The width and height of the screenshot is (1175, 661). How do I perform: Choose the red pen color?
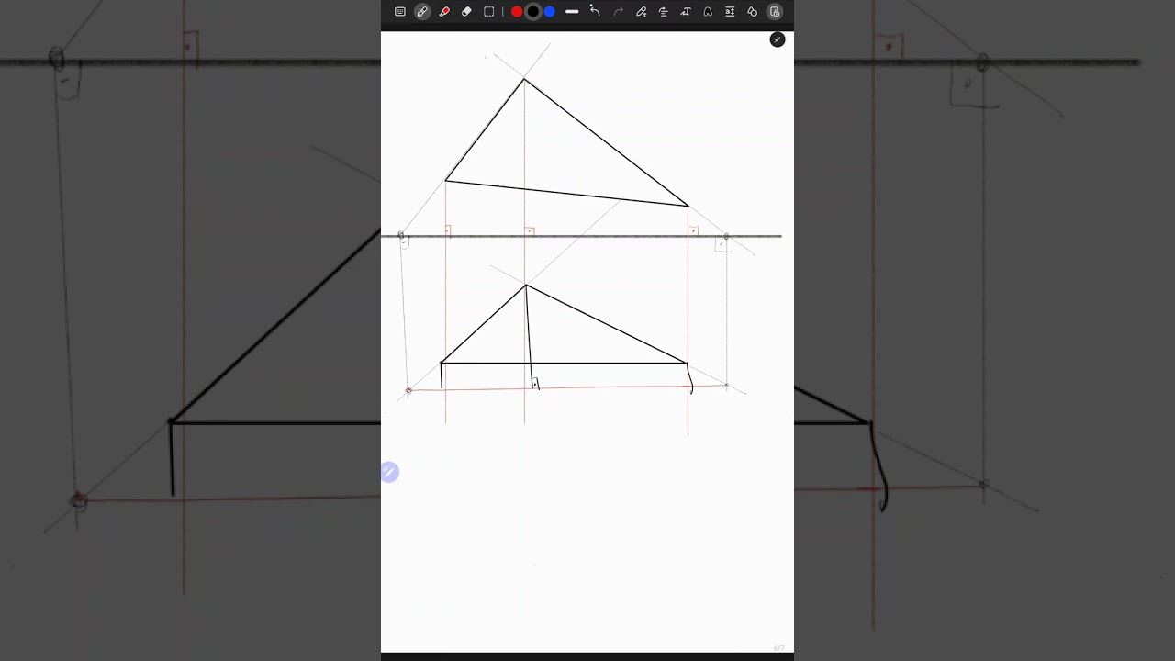click(517, 12)
